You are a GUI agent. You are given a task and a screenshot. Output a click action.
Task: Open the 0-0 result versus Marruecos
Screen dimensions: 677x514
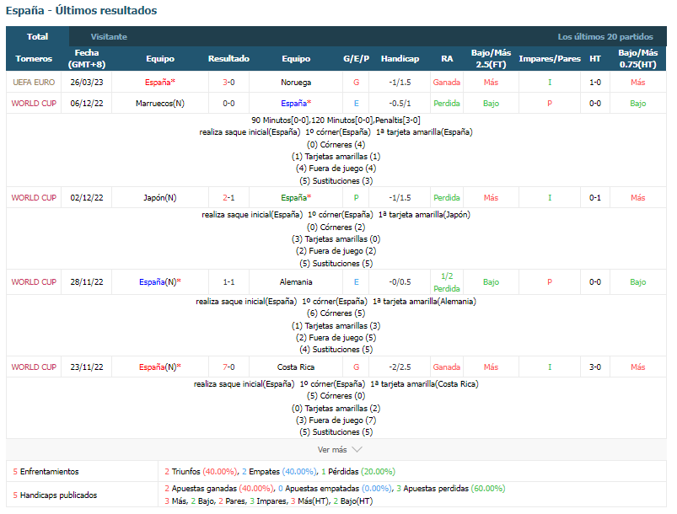click(228, 103)
